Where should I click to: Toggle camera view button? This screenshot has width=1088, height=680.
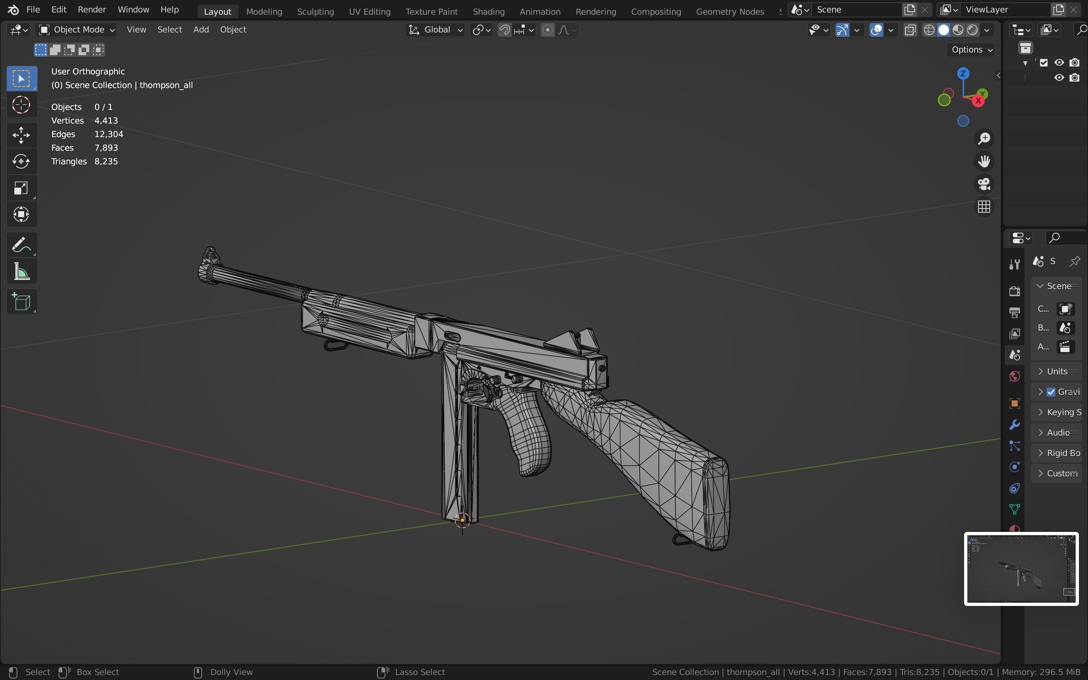click(x=984, y=184)
